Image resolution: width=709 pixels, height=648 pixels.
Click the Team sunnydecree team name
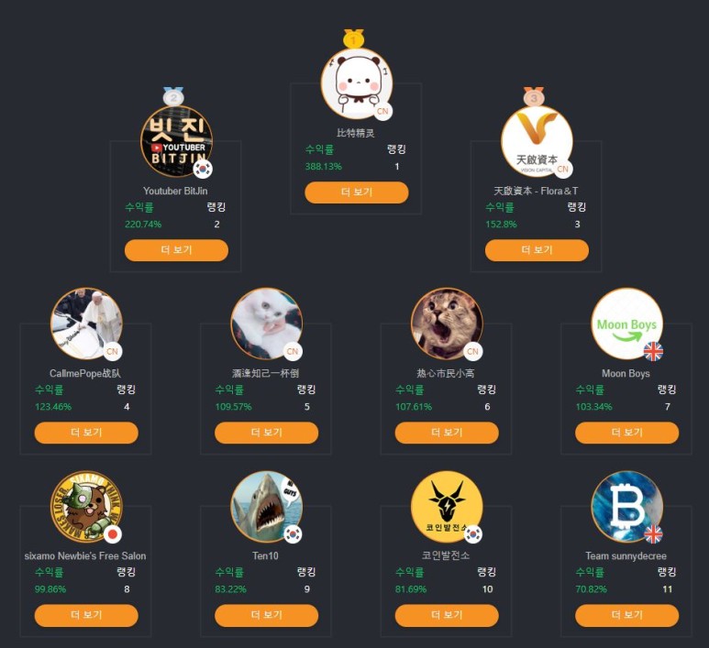coord(626,555)
